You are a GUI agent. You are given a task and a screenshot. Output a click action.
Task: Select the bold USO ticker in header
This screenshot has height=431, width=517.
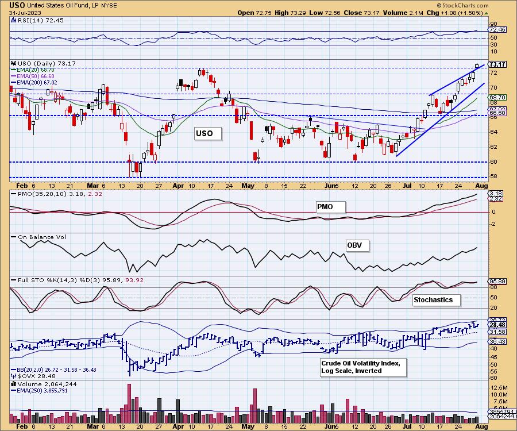coord(17,5)
